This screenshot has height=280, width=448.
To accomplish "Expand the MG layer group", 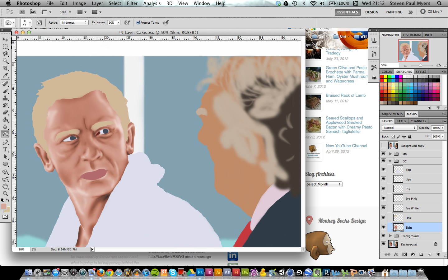I will [390, 154].
